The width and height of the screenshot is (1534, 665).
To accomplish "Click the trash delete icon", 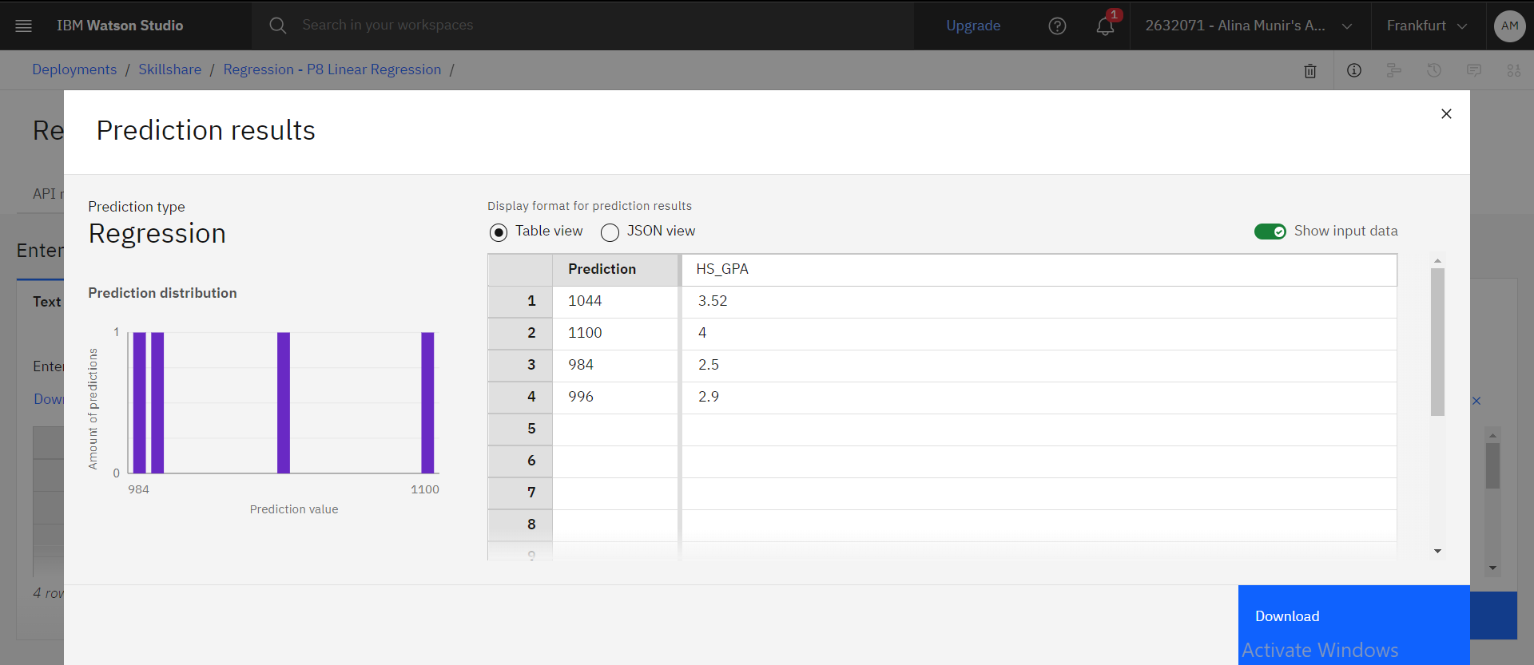I will [x=1310, y=71].
